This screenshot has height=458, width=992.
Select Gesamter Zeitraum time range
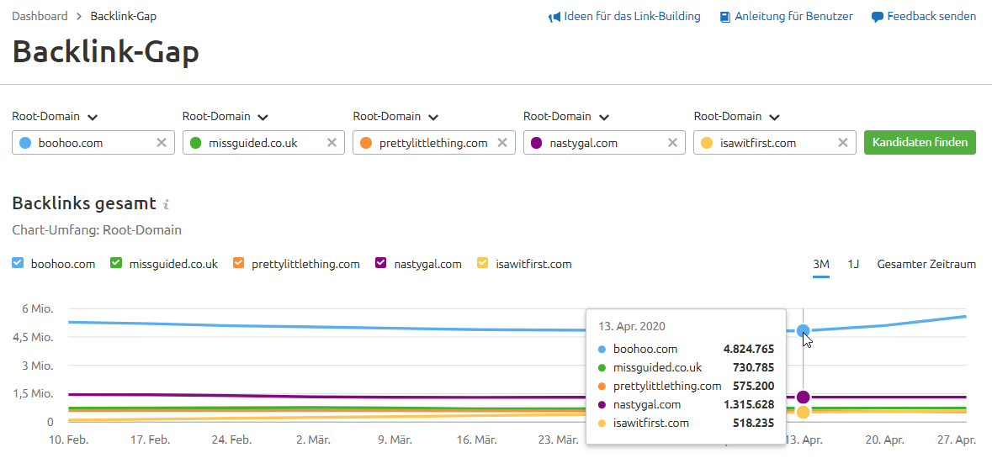(x=926, y=264)
